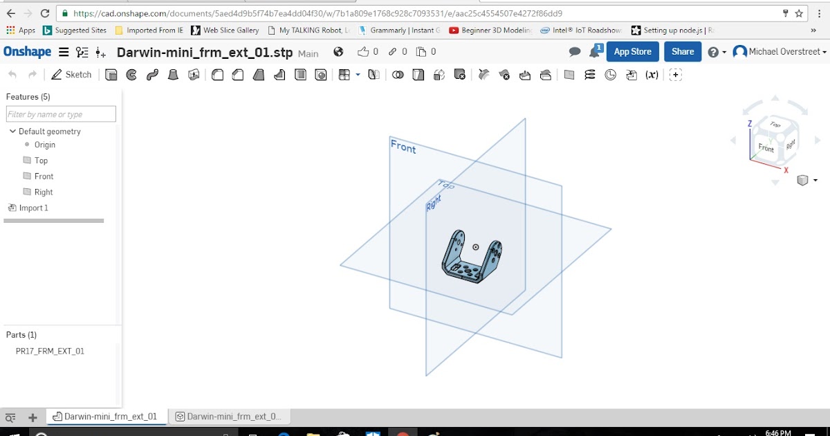This screenshot has width=830, height=436.
Task: Select the Fillet tool
Action: 217,74
